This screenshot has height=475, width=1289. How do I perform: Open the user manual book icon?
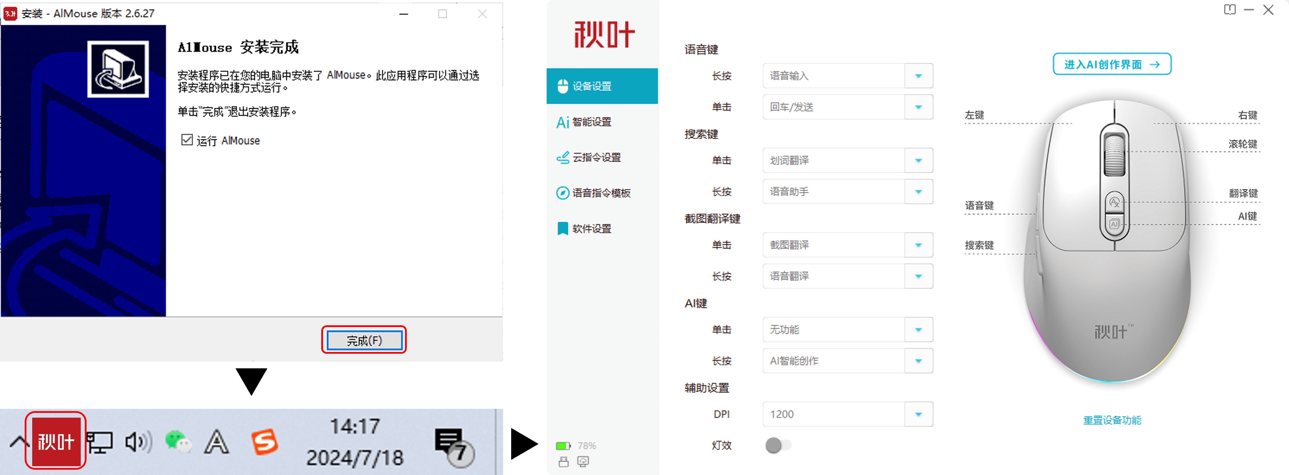pyautogui.click(x=1230, y=10)
